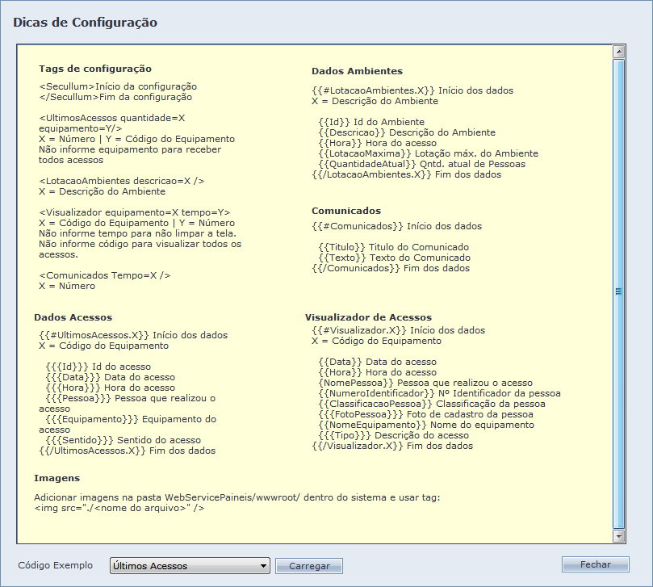Click the scrollbar down arrow

click(x=619, y=535)
